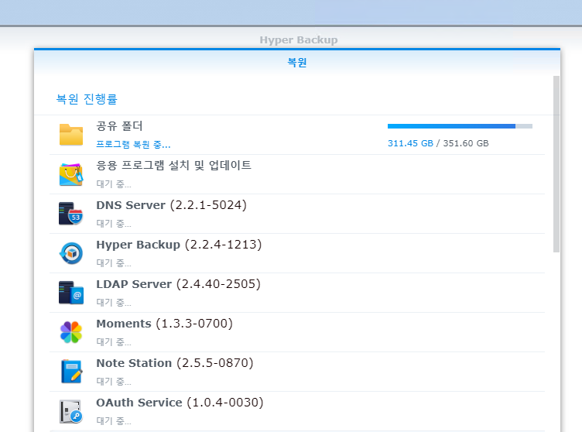Click '대기 중...' status under OAuth Service
This screenshot has height=432, width=582.
coord(114,421)
